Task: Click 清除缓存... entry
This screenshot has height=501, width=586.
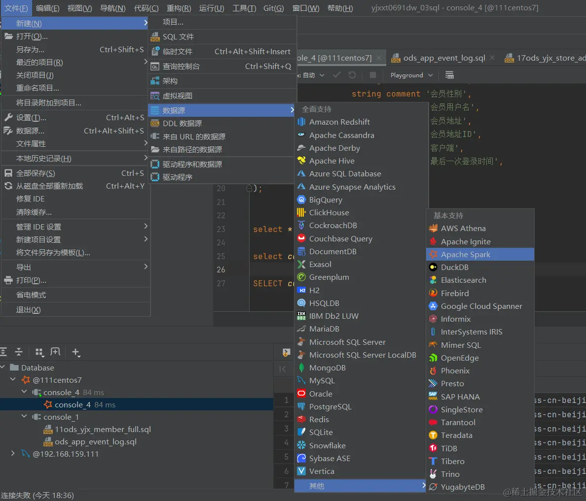Action: tap(75, 212)
